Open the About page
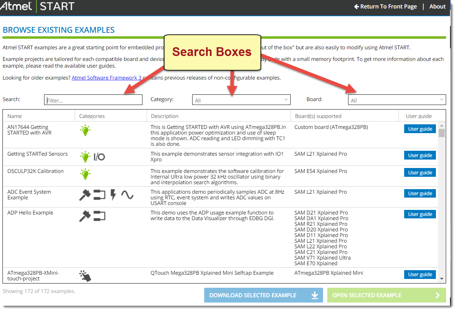 (x=437, y=7)
